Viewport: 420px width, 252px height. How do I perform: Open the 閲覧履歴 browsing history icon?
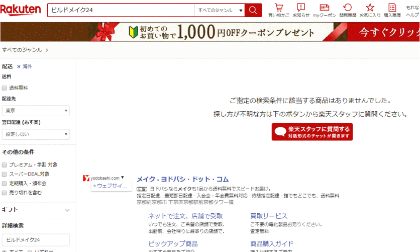pyautogui.click(x=348, y=11)
